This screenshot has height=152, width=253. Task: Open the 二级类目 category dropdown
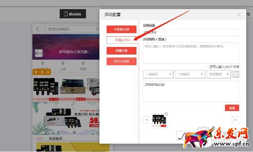coord(190,74)
